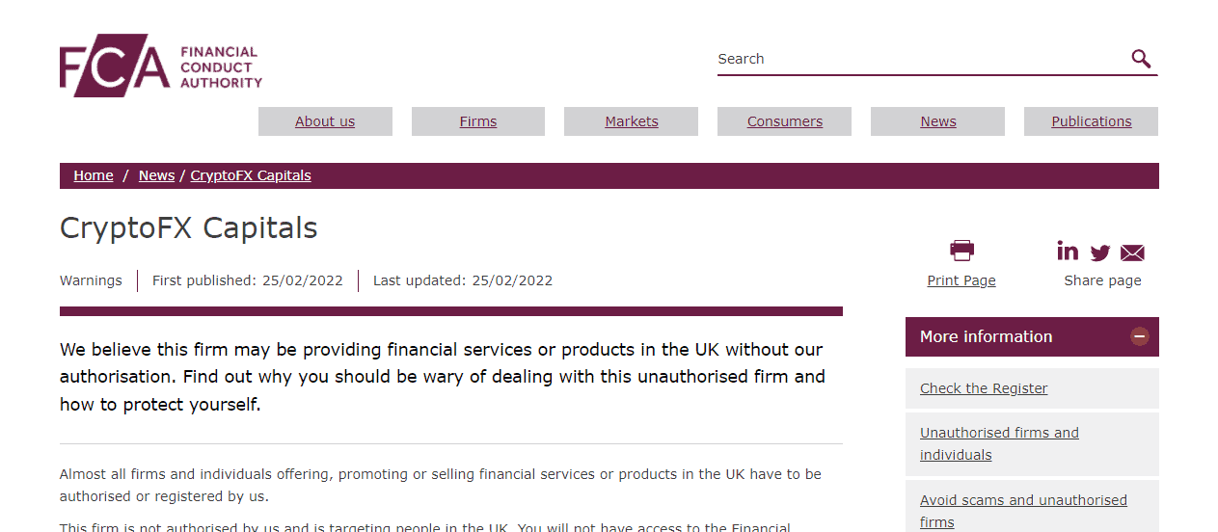
Task: Open the About us menu
Action: [325, 121]
